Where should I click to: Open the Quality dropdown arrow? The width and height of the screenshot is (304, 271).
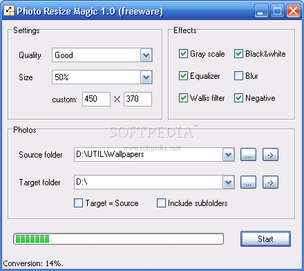click(146, 55)
